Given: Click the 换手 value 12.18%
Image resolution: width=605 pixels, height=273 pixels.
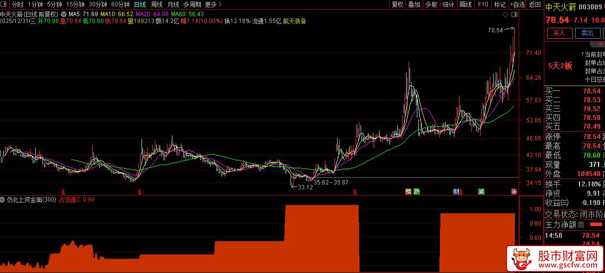Looking at the screenshot, I should [x=589, y=183].
